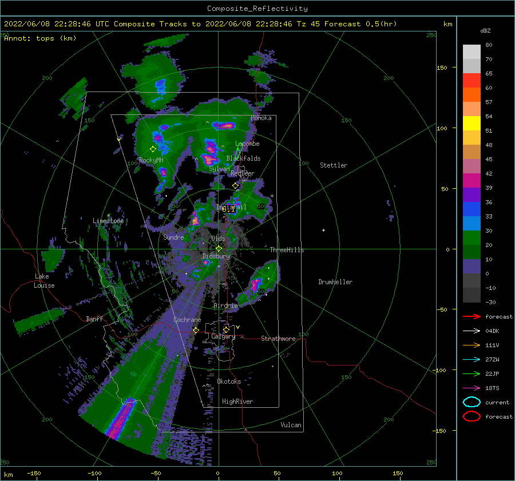Select the gold 51 dBZ color swatch
515x481 pixels.
pyautogui.click(x=472, y=137)
